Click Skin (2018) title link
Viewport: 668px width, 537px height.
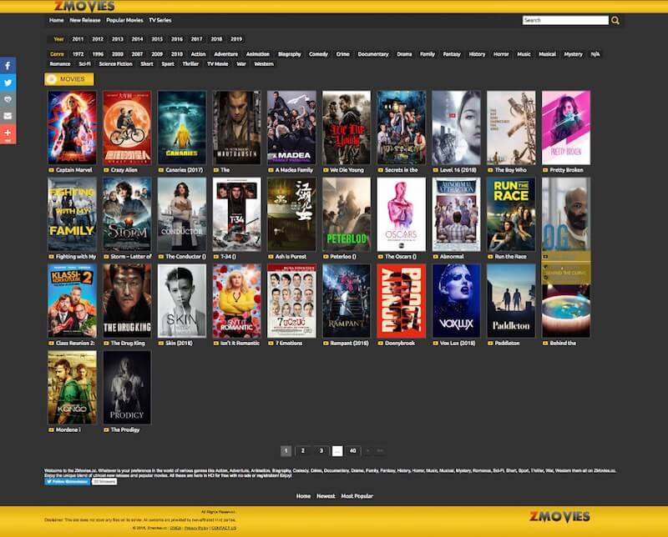tap(179, 344)
